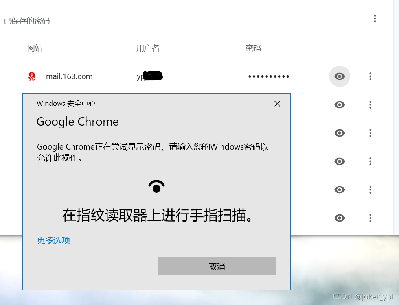Open second row three-dot actions menu
The image size is (399, 305).
tap(370, 104)
